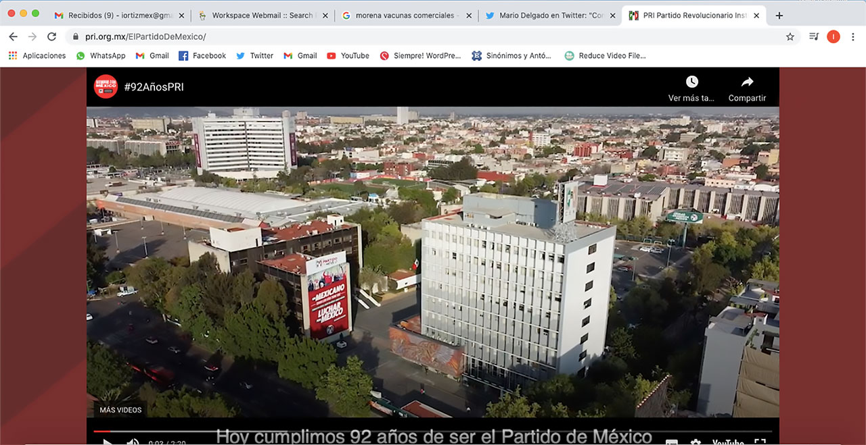Open the WhatsApp bookmark

click(101, 55)
